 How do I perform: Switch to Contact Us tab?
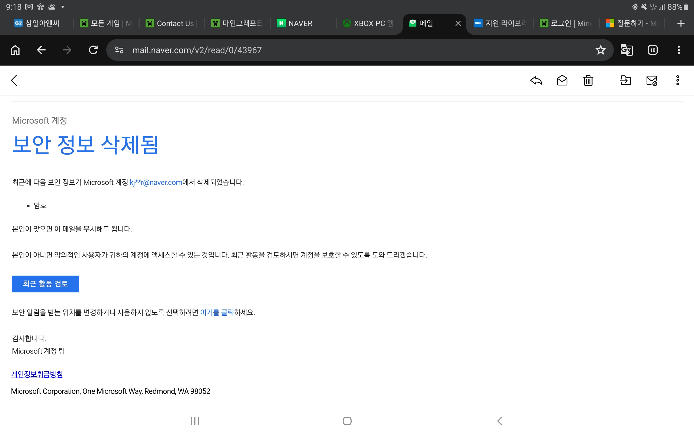(172, 23)
